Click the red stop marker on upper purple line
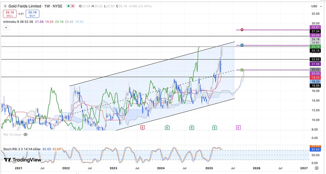 [x=242, y=30]
